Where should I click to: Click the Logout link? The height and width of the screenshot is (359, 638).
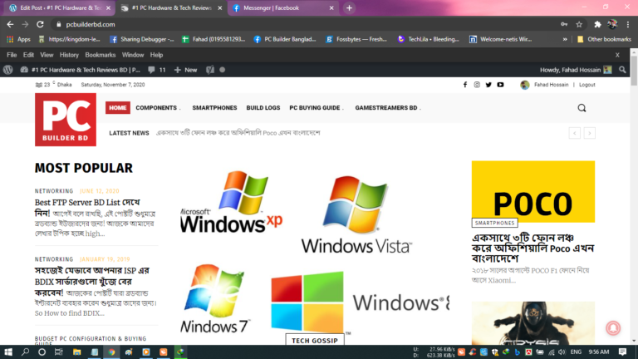click(586, 85)
